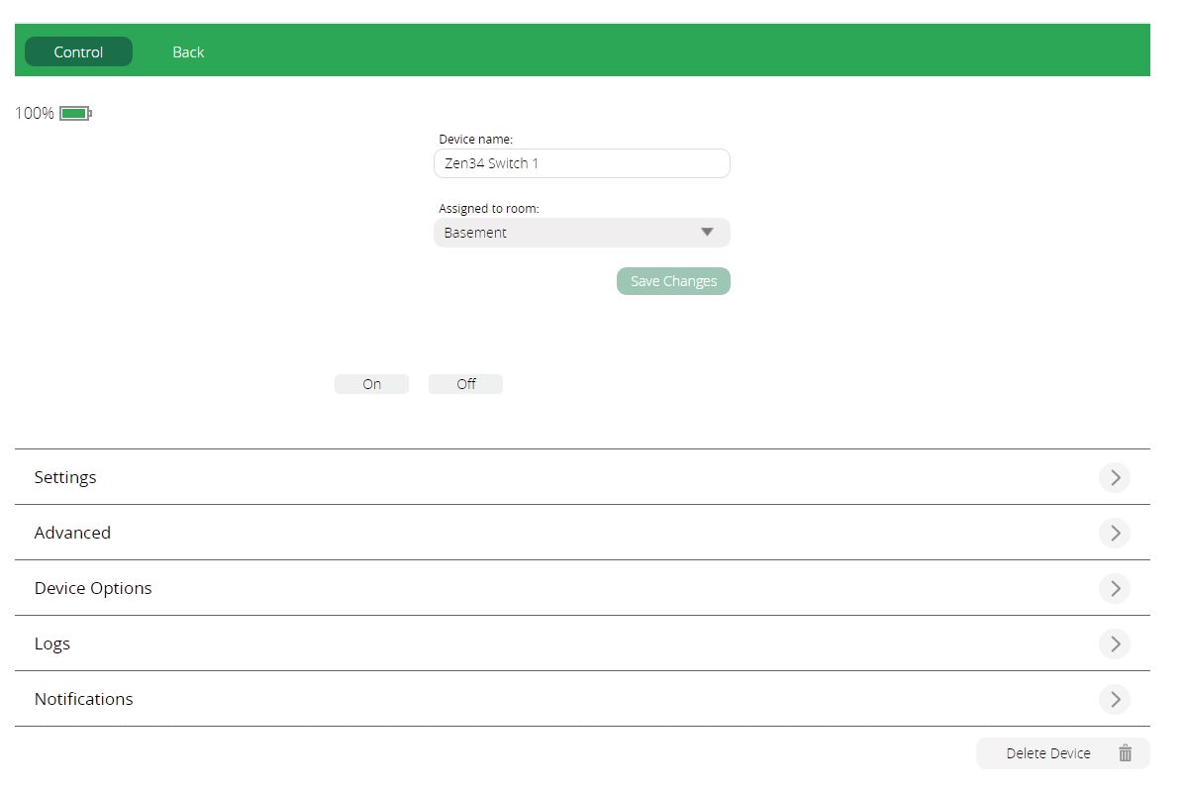1184x792 pixels.
Task: Open the Settings row label
Action: 65,477
